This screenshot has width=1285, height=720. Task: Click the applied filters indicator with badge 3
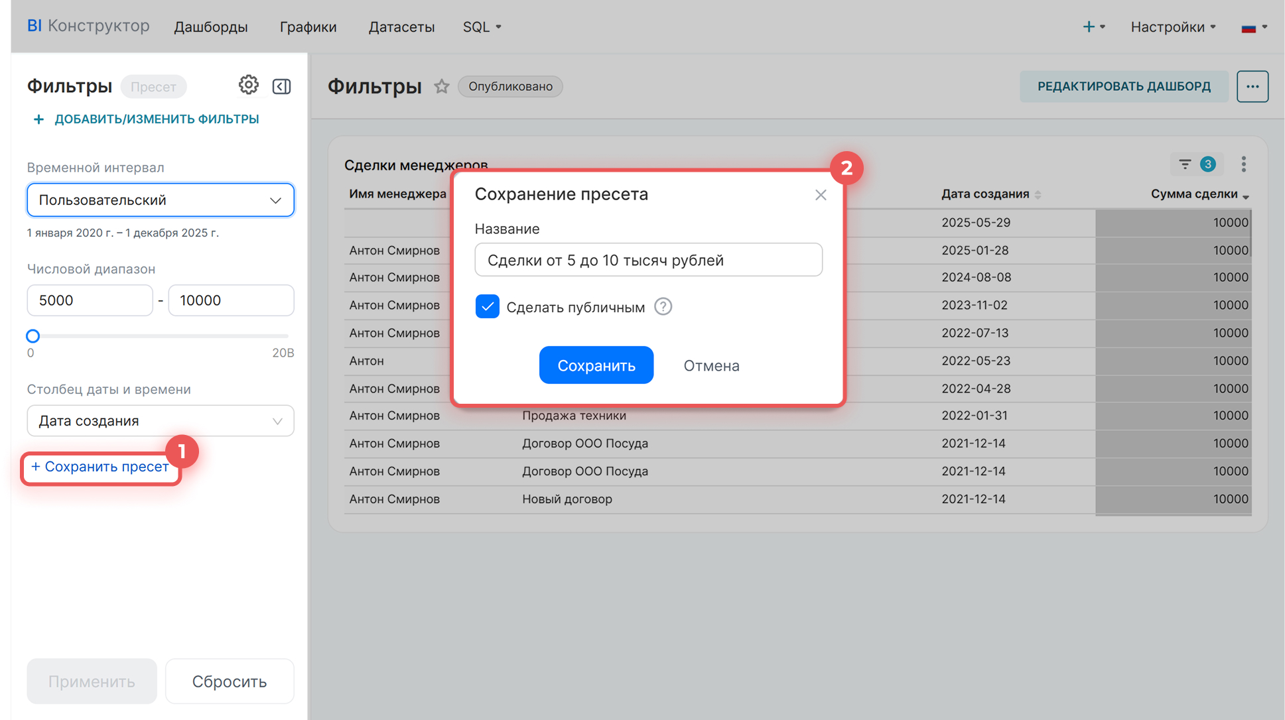[1196, 164]
